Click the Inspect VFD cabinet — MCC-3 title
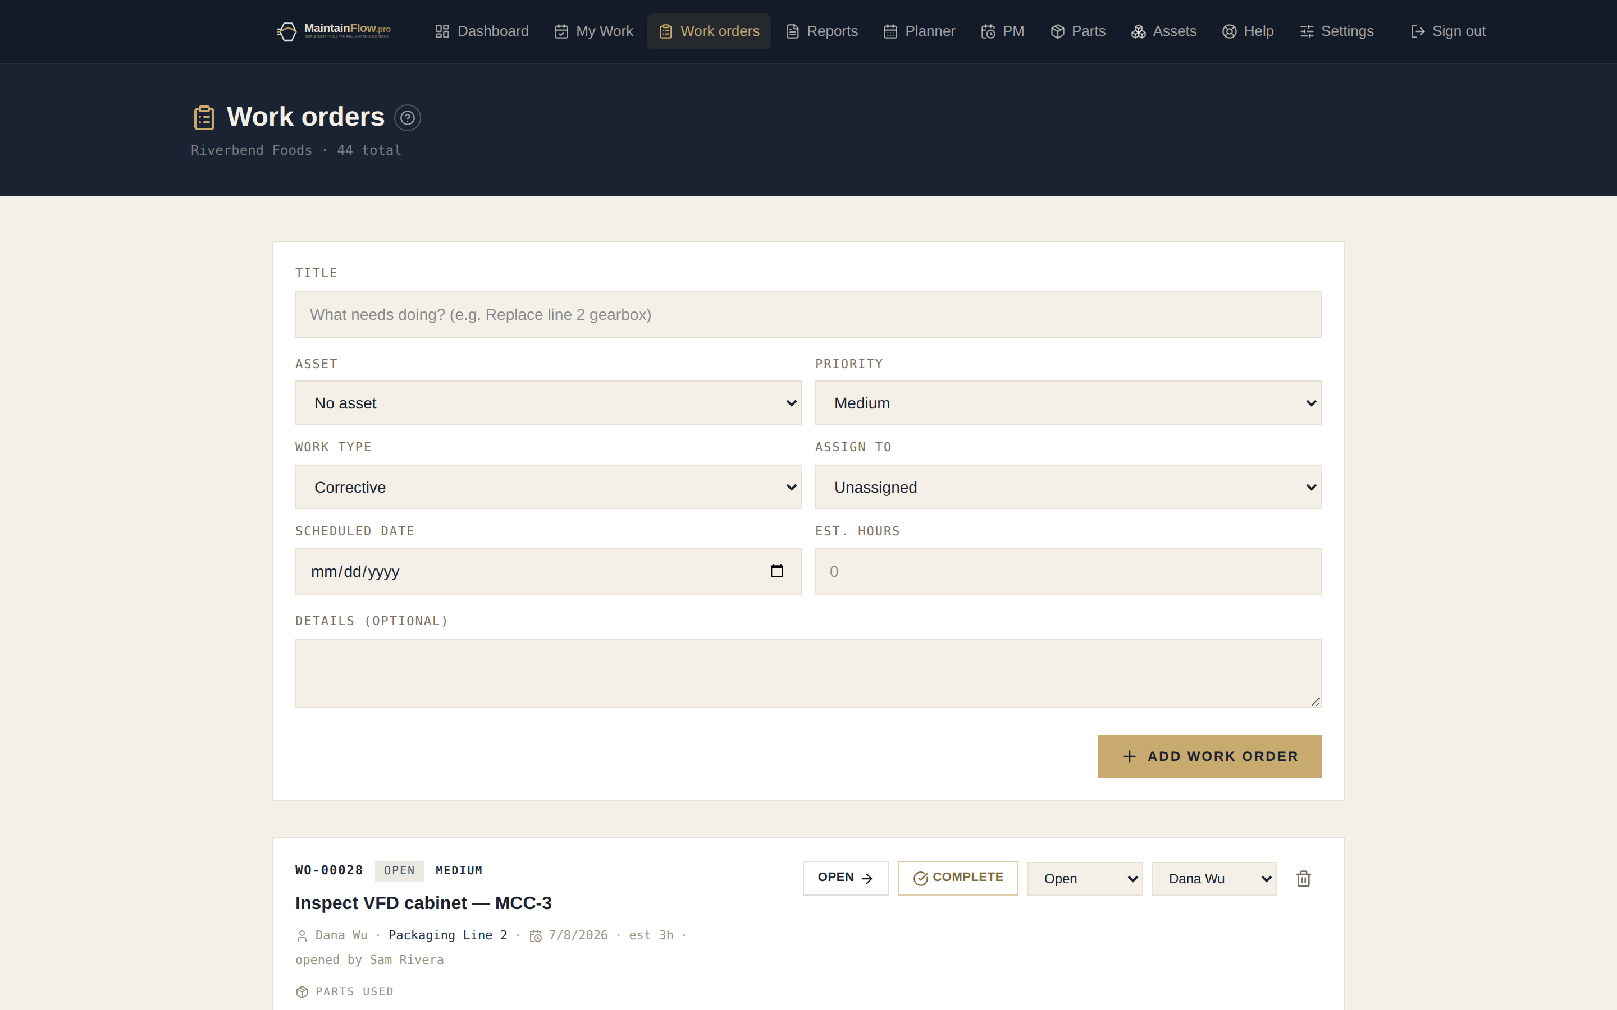1617x1010 pixels. point(423,903)
